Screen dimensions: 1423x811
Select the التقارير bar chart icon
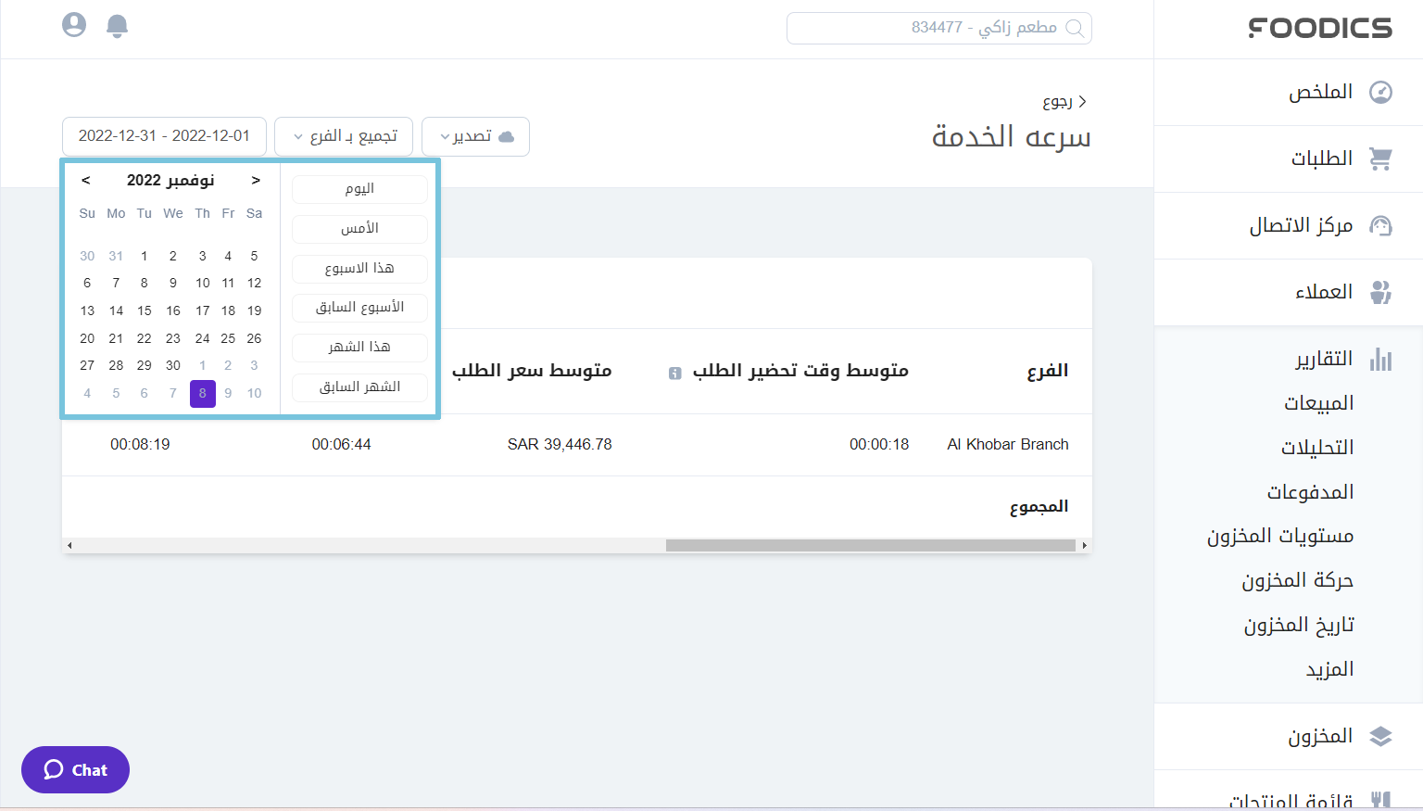(1381, 360)
